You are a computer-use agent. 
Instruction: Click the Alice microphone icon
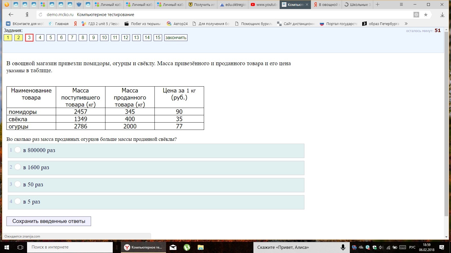(x=343, y=247)
